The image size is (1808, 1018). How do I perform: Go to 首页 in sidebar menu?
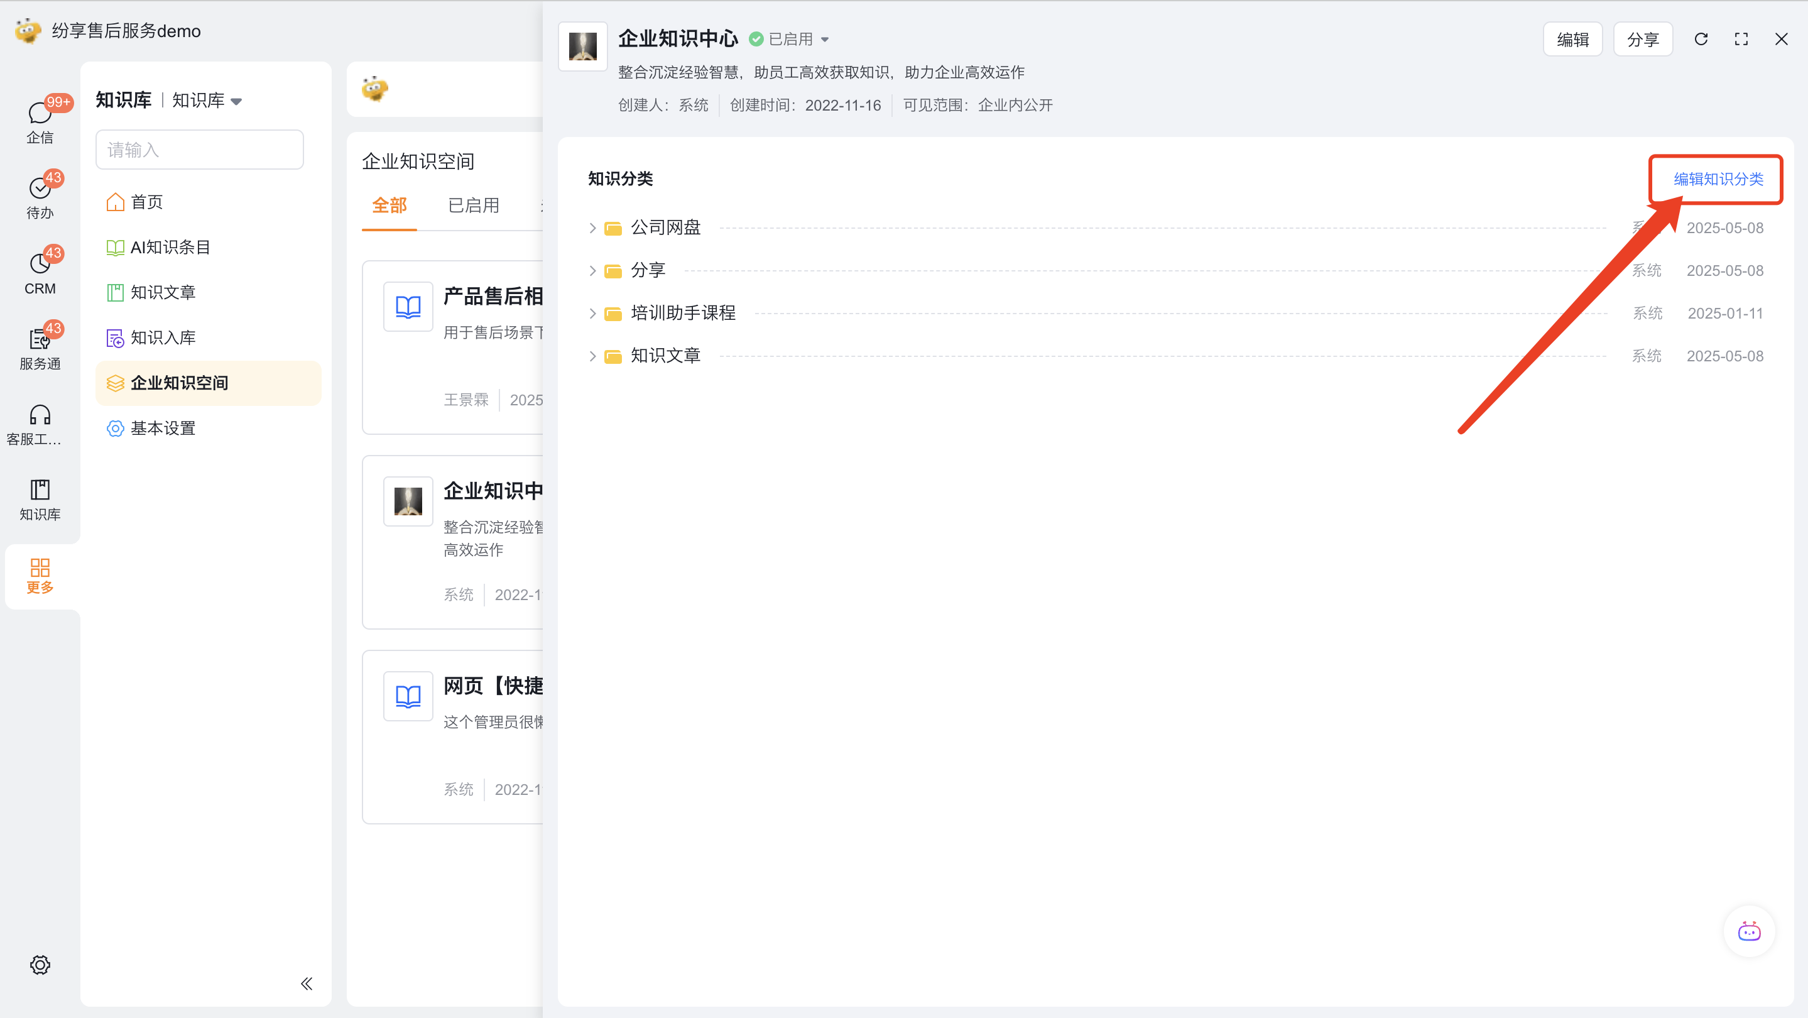(209, 202)
